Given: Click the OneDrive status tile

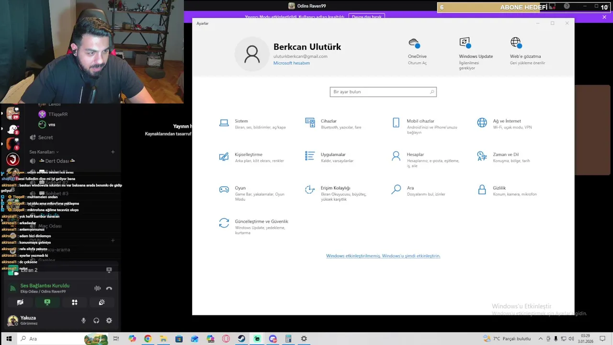Looking at the screenshot, I should [417, 51].
